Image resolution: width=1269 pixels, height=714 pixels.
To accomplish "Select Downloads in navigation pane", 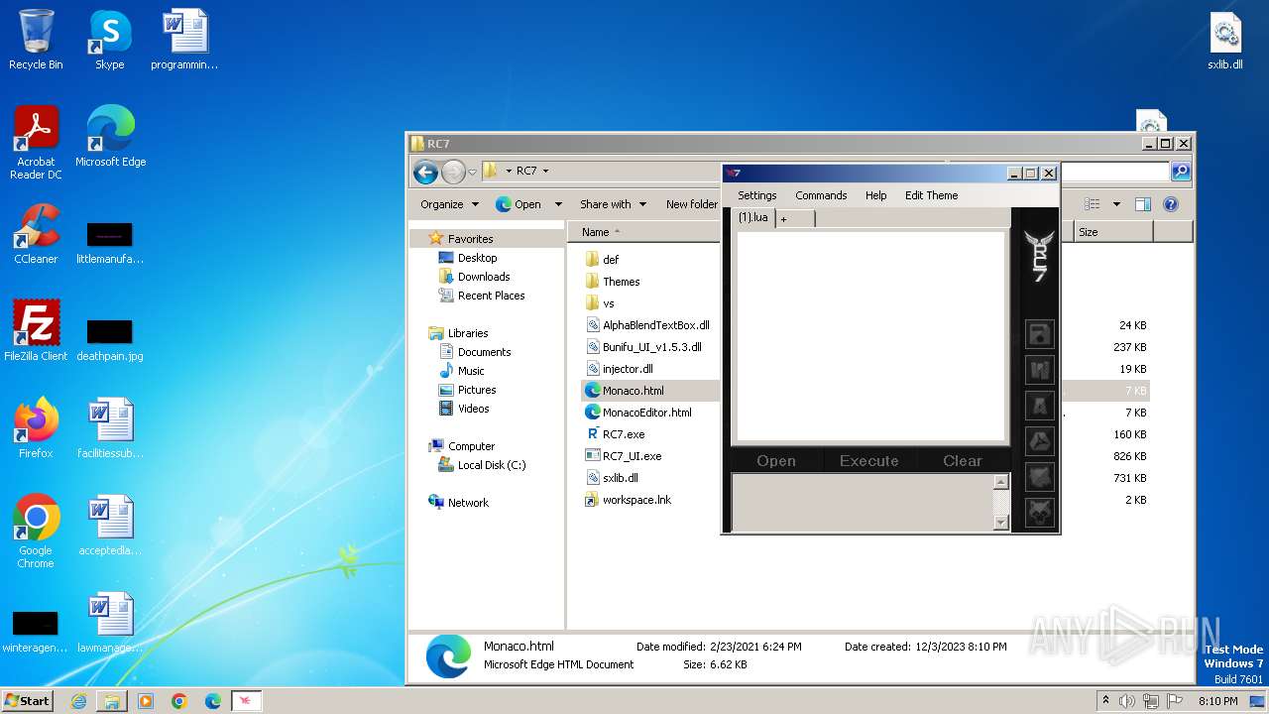I will click(x=484, y=277).
